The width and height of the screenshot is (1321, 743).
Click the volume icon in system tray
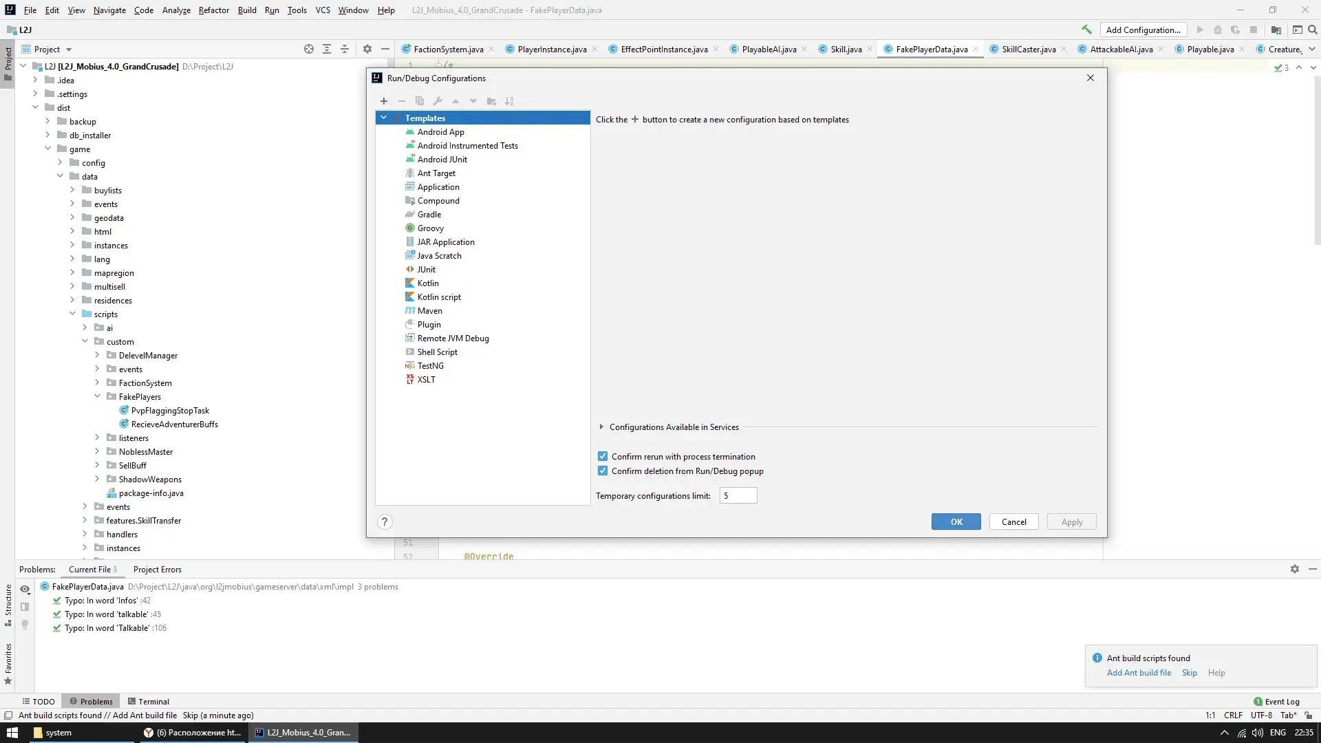[x=1258, y=733]
